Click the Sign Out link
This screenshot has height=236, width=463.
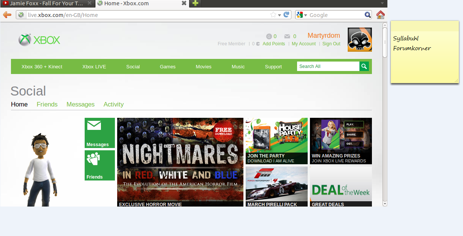331,44
